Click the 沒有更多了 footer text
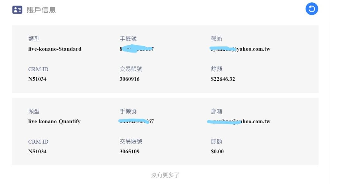352x184 pixels. pos(165,175)
